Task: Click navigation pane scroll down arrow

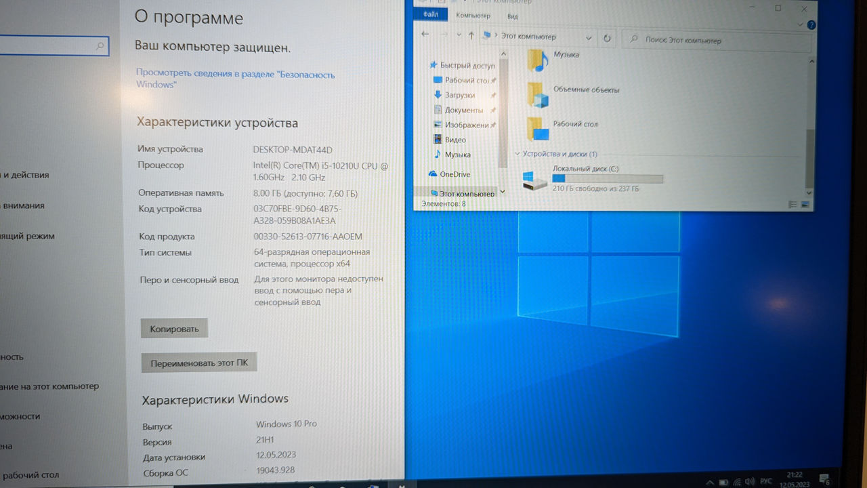Action: [503, 191]
